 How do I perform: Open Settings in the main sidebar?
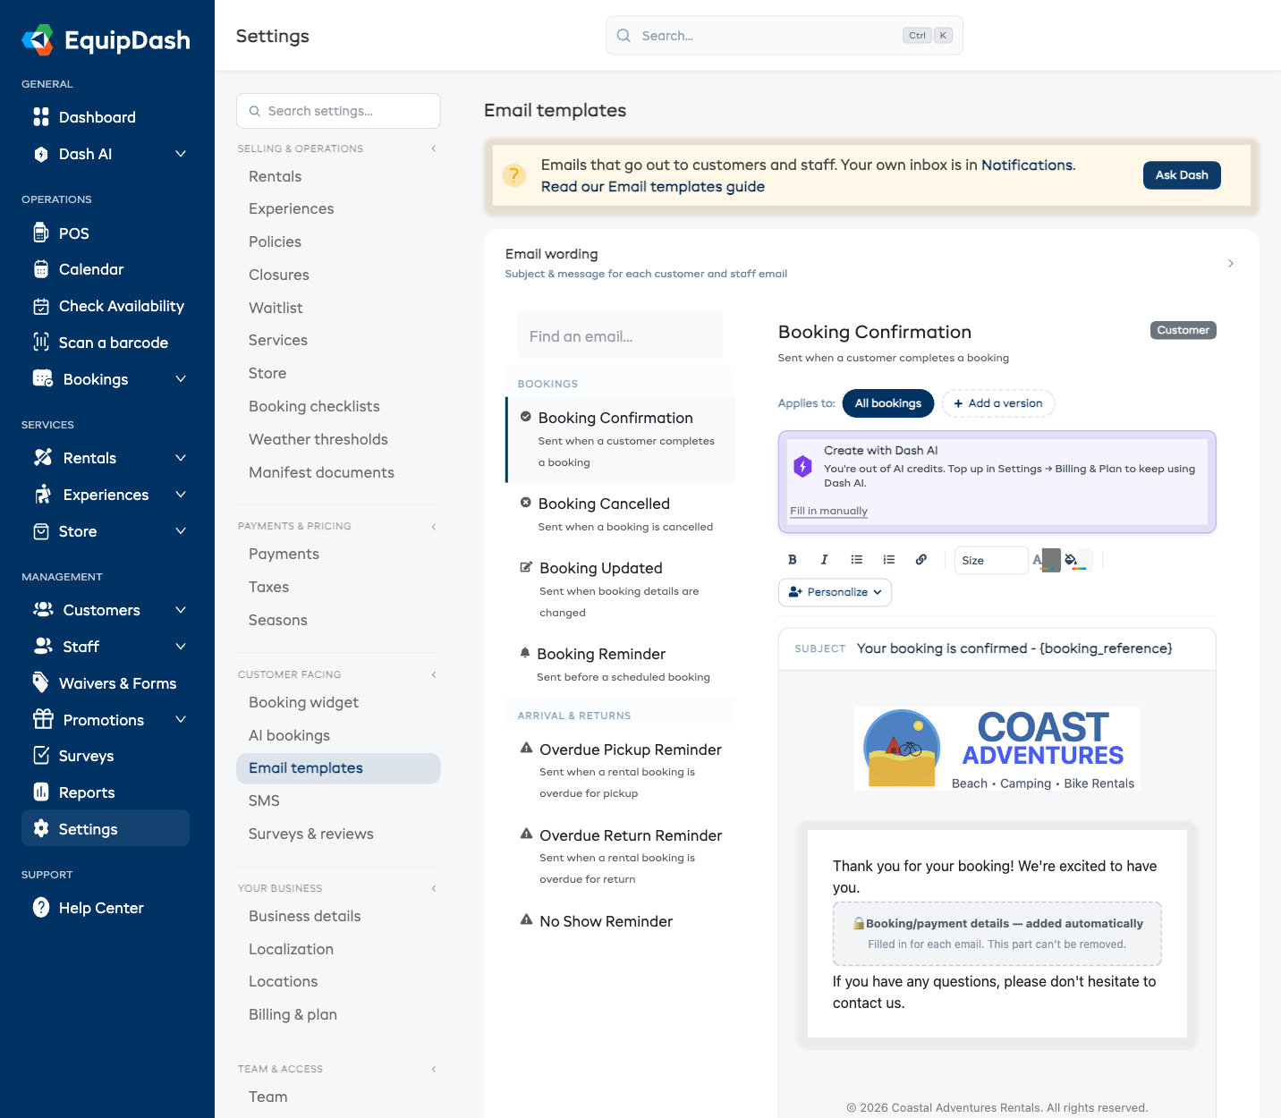click(x=106, y=829)
